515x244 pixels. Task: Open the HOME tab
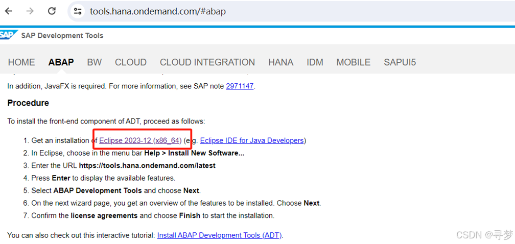point(21,62)
